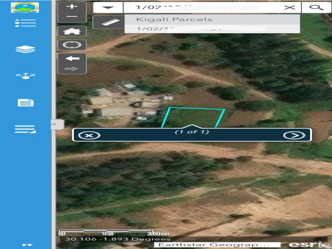Go to next map extent
Screen dimensions: 332x249
pyautogui.click(x=72, y=68)
